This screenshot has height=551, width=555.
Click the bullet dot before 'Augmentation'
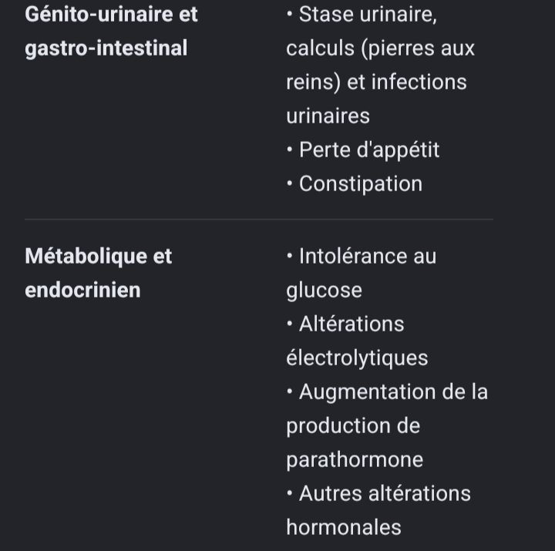click(x=290, y=391)
